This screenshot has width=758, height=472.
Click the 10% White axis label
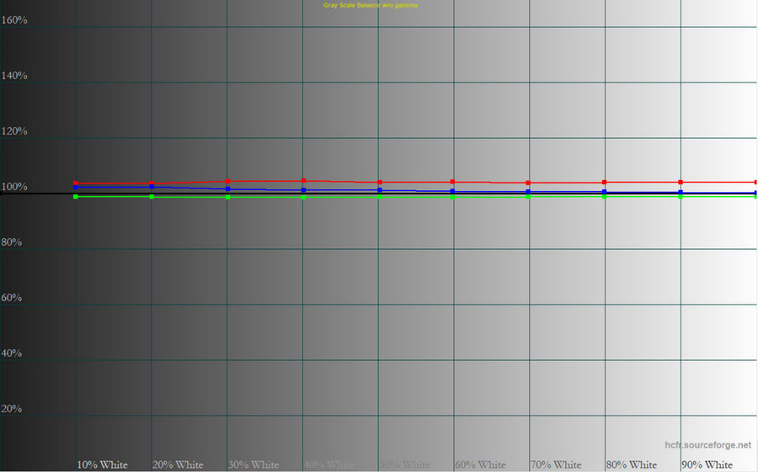tap(102, 464)
